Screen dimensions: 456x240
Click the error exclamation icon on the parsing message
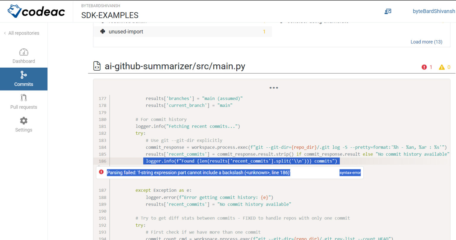coord(101,172)
